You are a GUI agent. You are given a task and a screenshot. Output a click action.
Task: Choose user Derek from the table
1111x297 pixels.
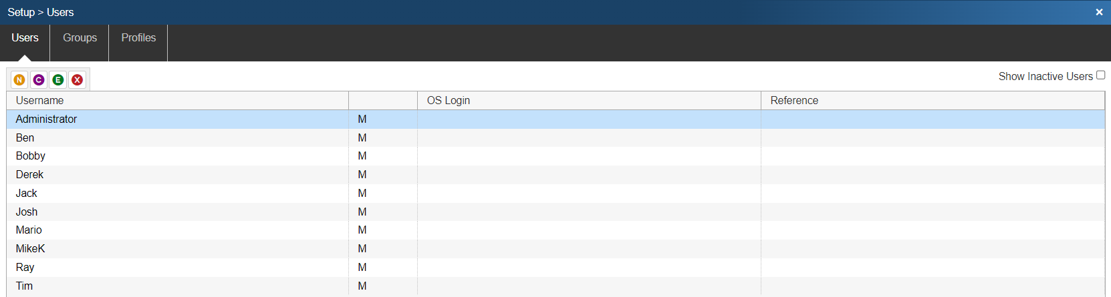click(x=30, y=175)
